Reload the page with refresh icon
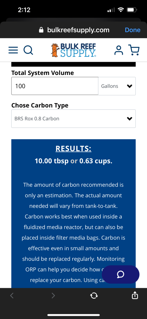Image resolution: width=147 pixels, height=319 pixels. 94,295
